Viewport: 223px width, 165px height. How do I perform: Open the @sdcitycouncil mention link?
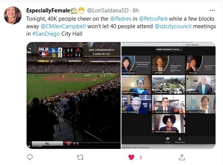tap(173, 26)
